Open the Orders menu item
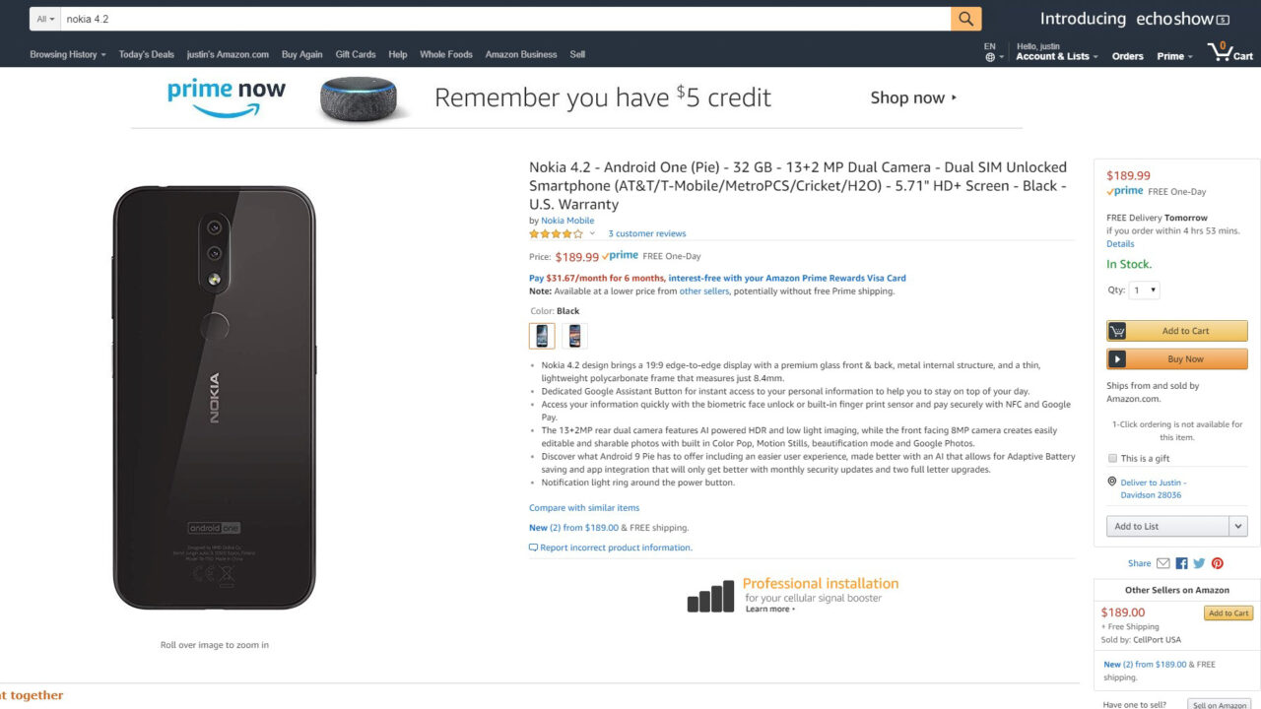1261x709 pixels. 1127,56
